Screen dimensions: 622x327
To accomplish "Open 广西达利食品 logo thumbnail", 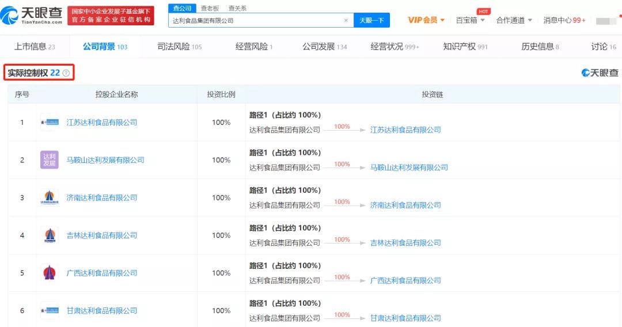I will pyautogui.click(x=50, y=273).
